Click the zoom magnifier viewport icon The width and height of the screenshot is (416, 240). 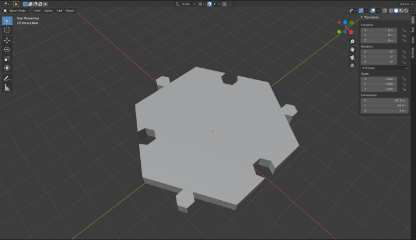coord(352,42)
